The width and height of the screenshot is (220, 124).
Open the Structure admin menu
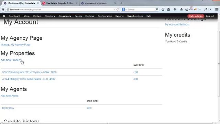coord(50,16)
